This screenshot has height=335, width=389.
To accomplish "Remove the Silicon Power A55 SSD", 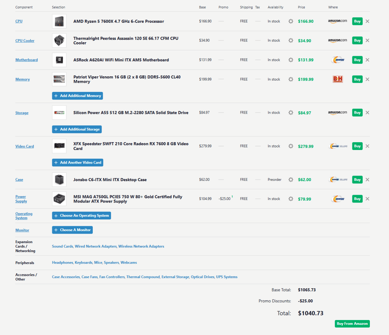I will coord(367,113).
